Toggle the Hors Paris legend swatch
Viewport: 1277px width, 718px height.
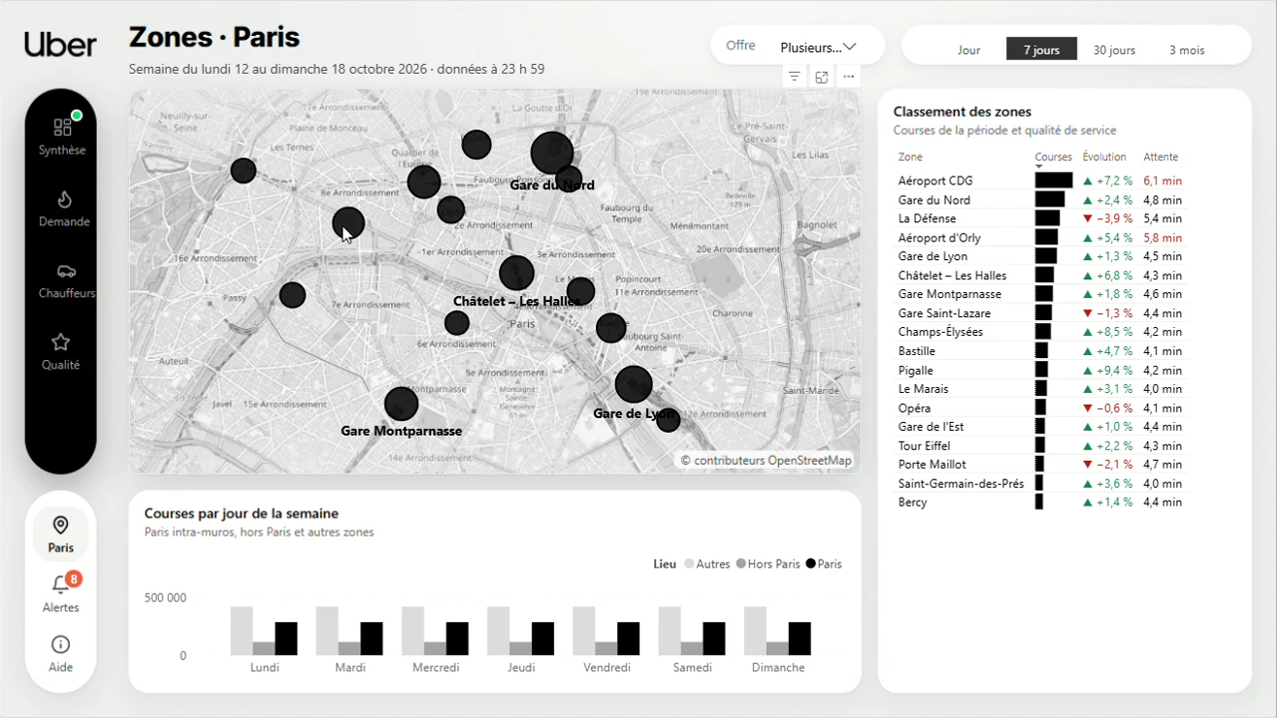click(741, 564)
